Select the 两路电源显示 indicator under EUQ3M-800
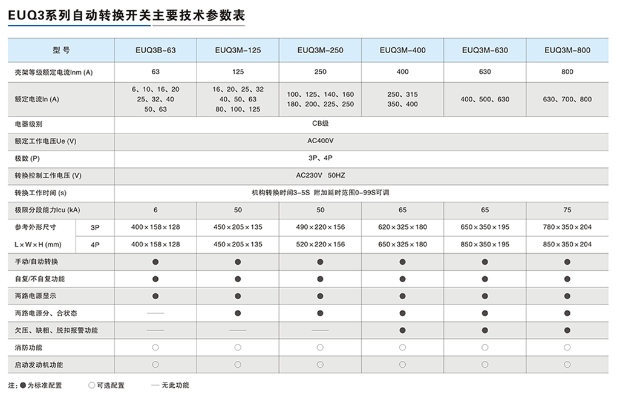The height and width of the screenshot is (394, 620). click(566, 295)
